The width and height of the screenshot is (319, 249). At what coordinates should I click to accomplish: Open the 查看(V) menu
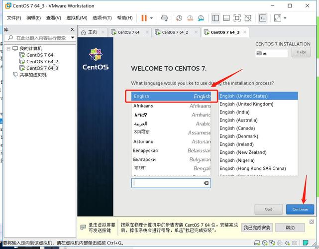54,18
